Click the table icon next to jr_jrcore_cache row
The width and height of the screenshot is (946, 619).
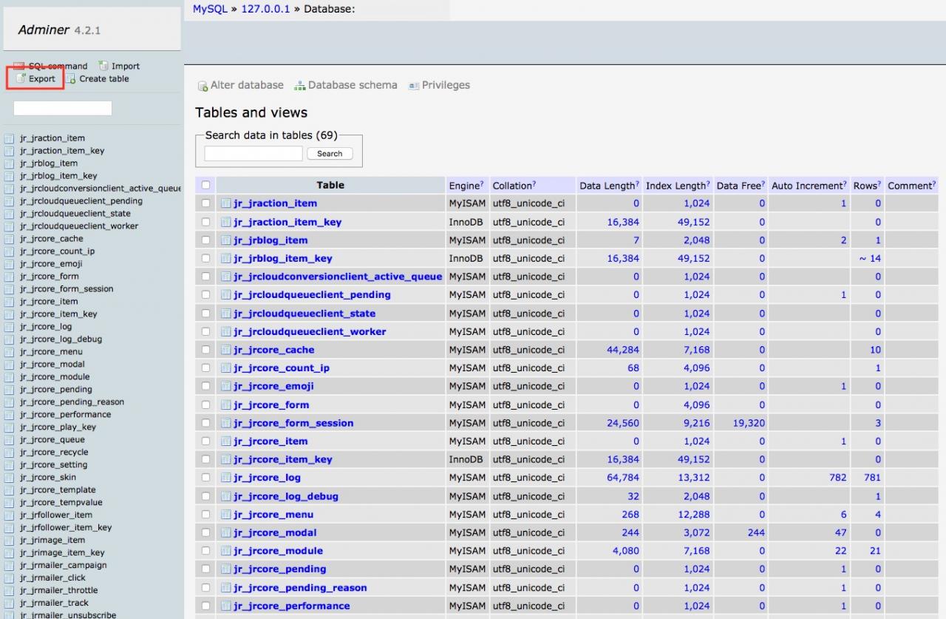point(226,350)
